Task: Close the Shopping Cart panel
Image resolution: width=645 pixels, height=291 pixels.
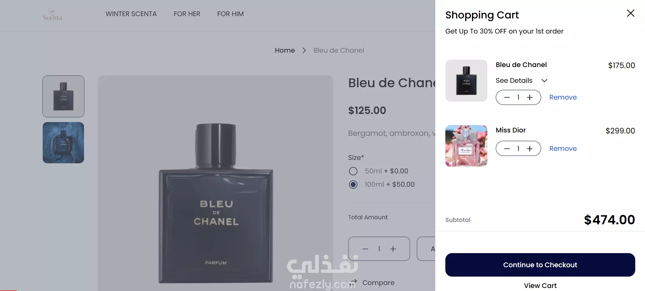Action: [631, 13]
